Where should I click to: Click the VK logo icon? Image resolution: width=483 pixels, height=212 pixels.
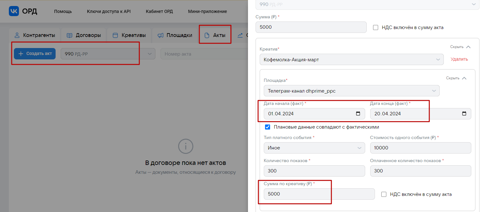14,11
